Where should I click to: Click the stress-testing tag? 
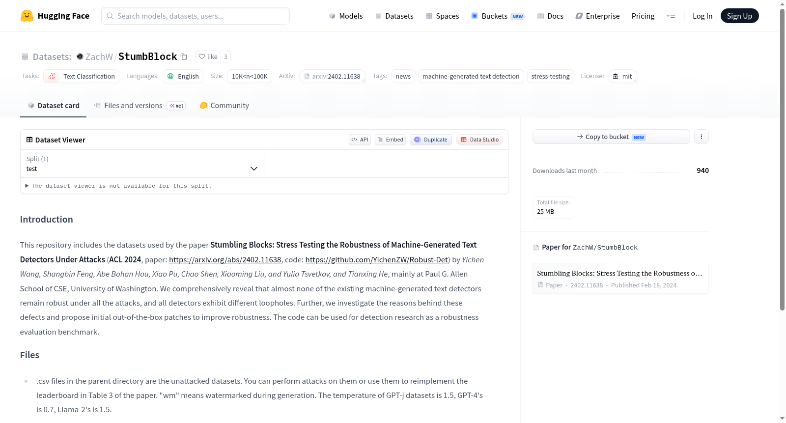[551, 76]
